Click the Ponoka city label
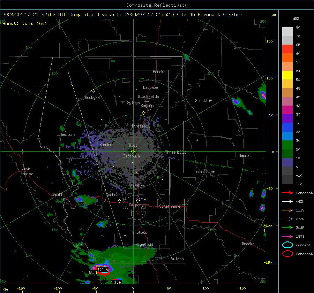This screenshot has height=293, width=314. [x=159, y=72]
